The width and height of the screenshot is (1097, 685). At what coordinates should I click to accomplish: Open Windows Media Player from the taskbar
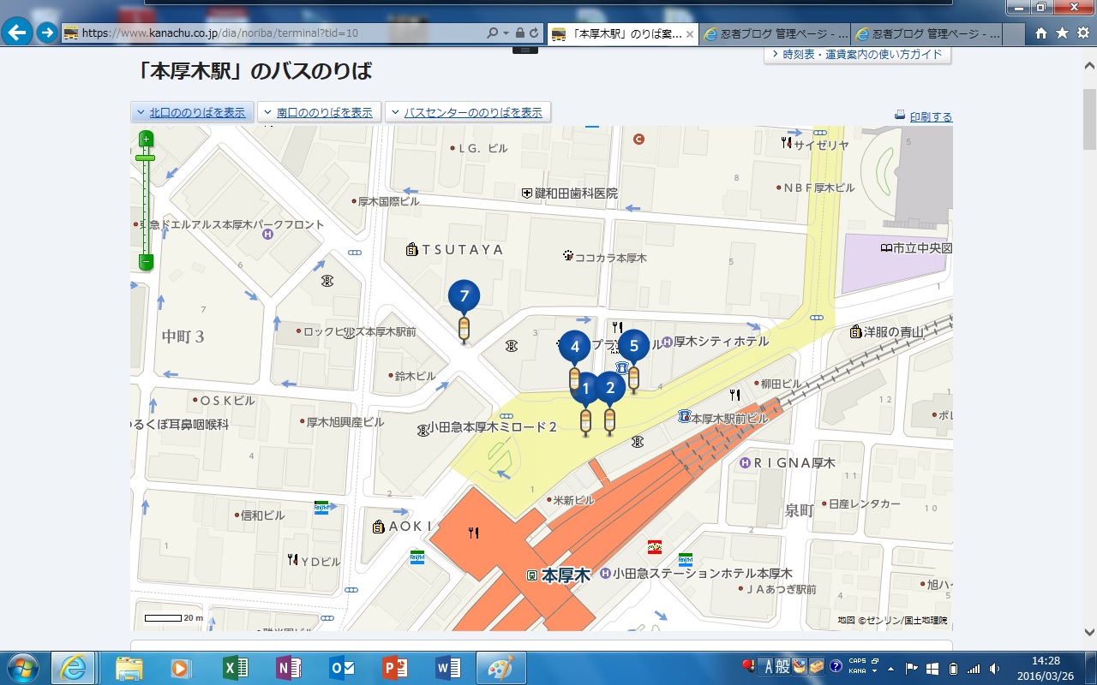[x=181, y=668]
